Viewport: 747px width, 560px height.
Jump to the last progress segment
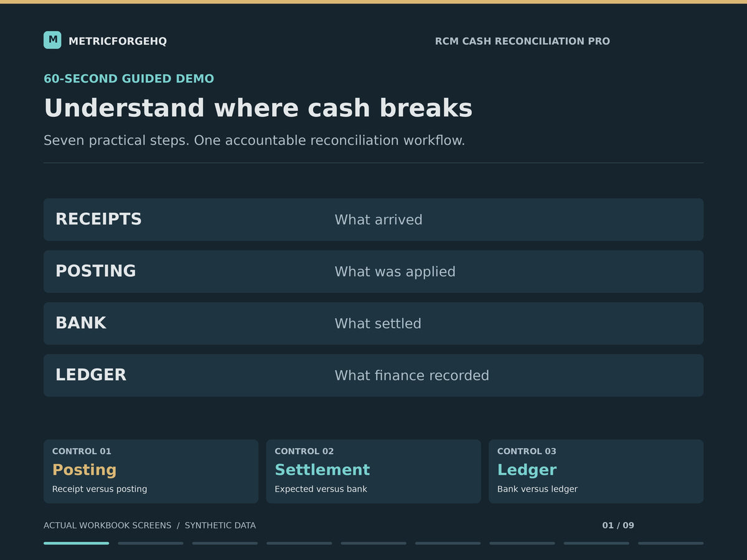coord(671,543)
